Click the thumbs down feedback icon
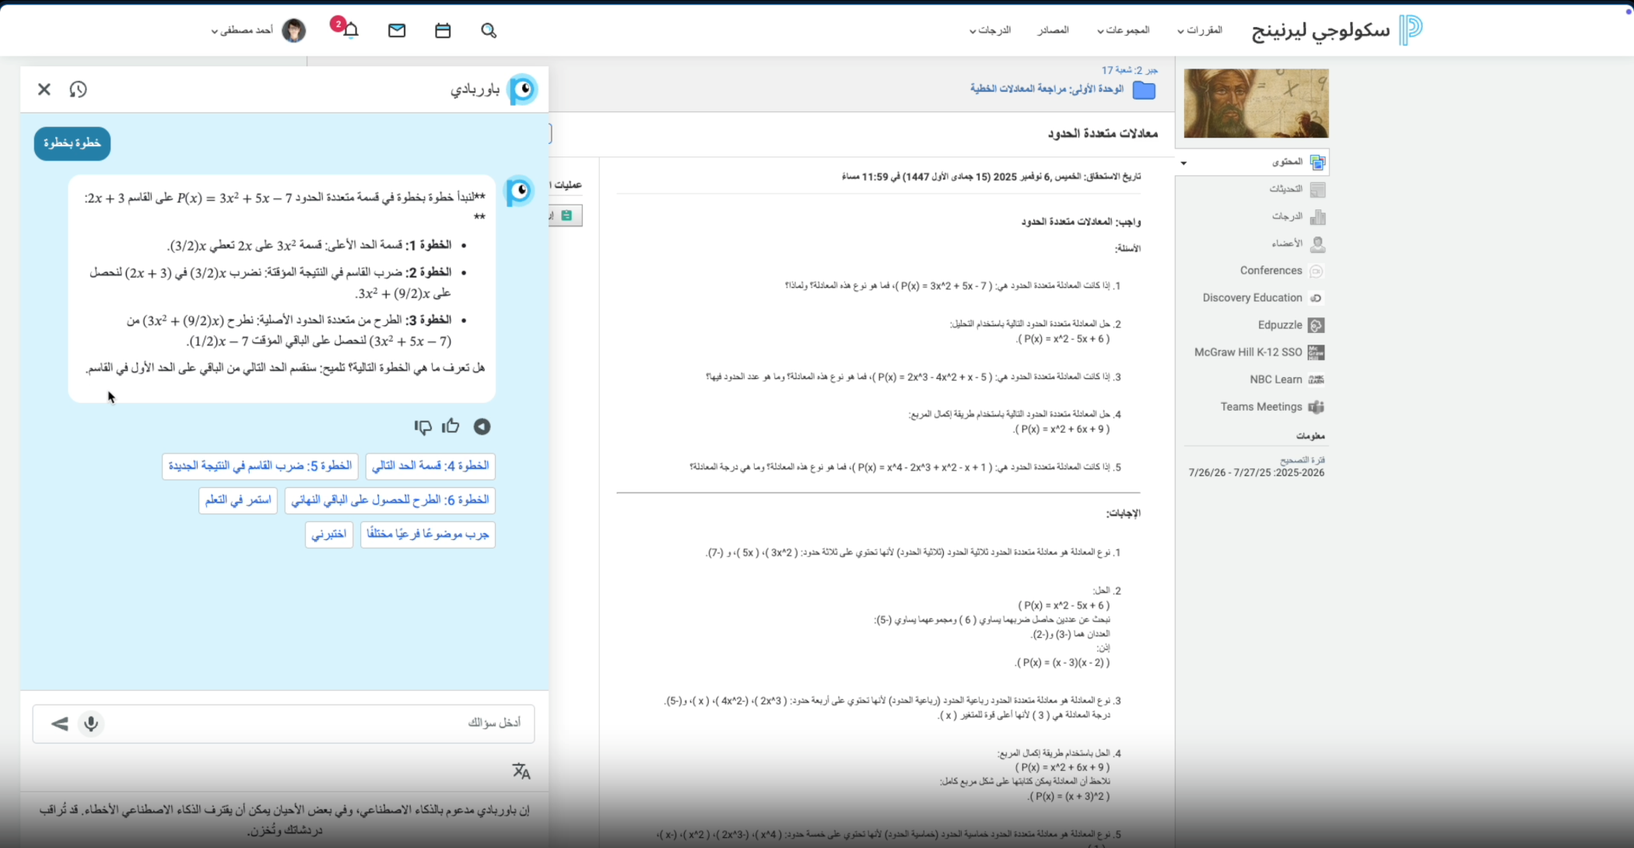Image resolution: width=1634 pixels, height=848 pixels. (x=423, y=426)
